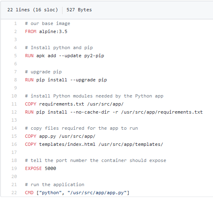213x199 pixels.
Task: Click 'templates/index.html /usr/src/app/templates/' on line 16
Action: pyautogui.click(x=101, y=144)
